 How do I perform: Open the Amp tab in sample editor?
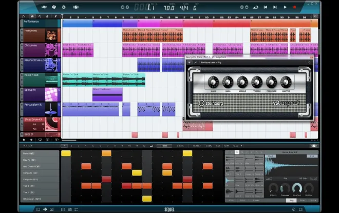(x=291, y=201)
